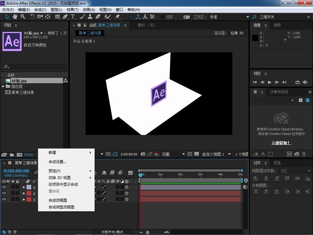Create new composition from project panel icon
Image resolution: width=313 pixels, height=235 pixels.
(x=19, y=155)
